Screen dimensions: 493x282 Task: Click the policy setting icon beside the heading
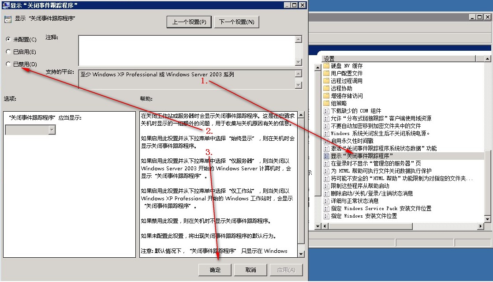point(8,19)
